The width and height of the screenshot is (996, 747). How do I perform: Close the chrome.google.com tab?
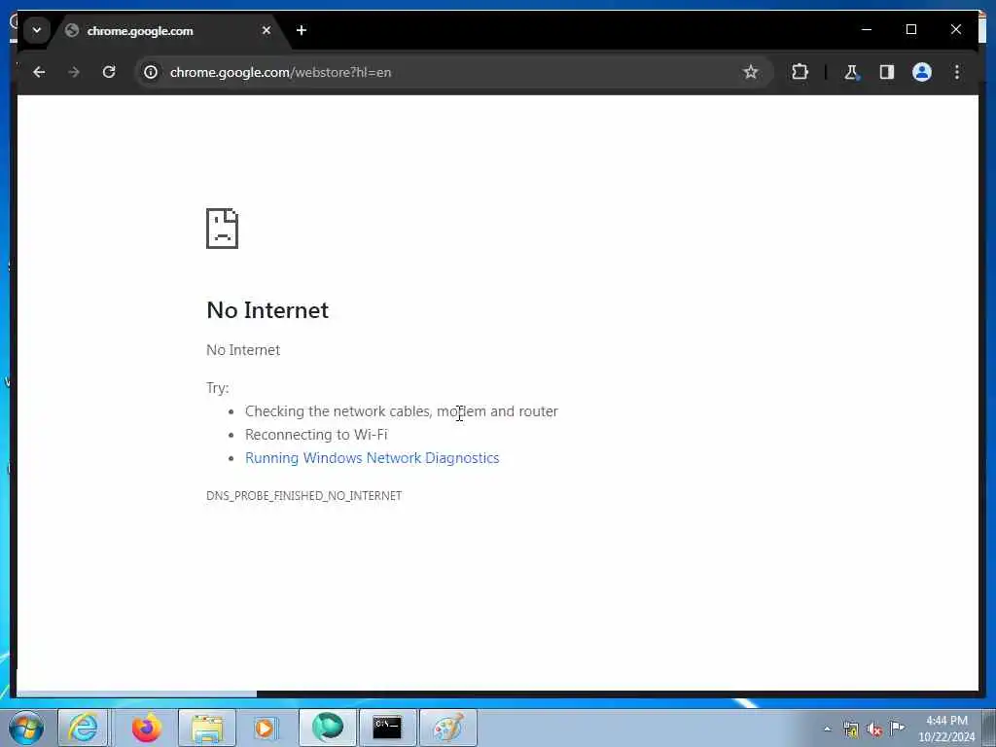(x=267, y=30)
